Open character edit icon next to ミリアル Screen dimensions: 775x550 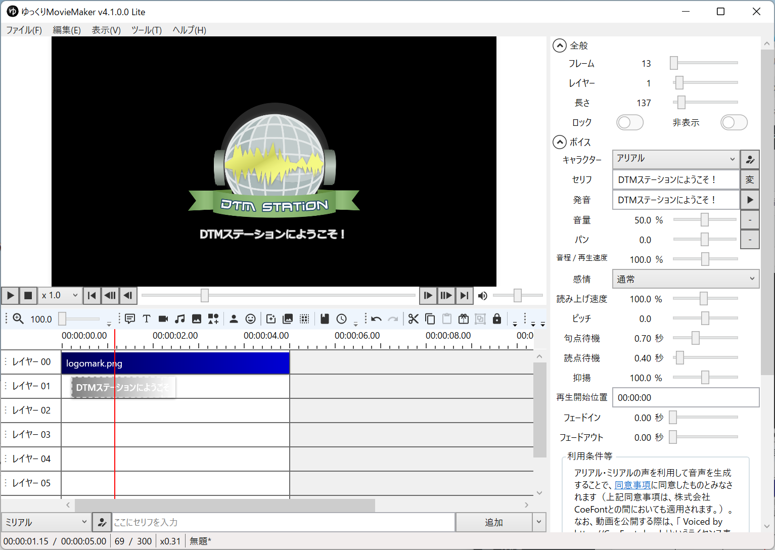click(102, 522)
